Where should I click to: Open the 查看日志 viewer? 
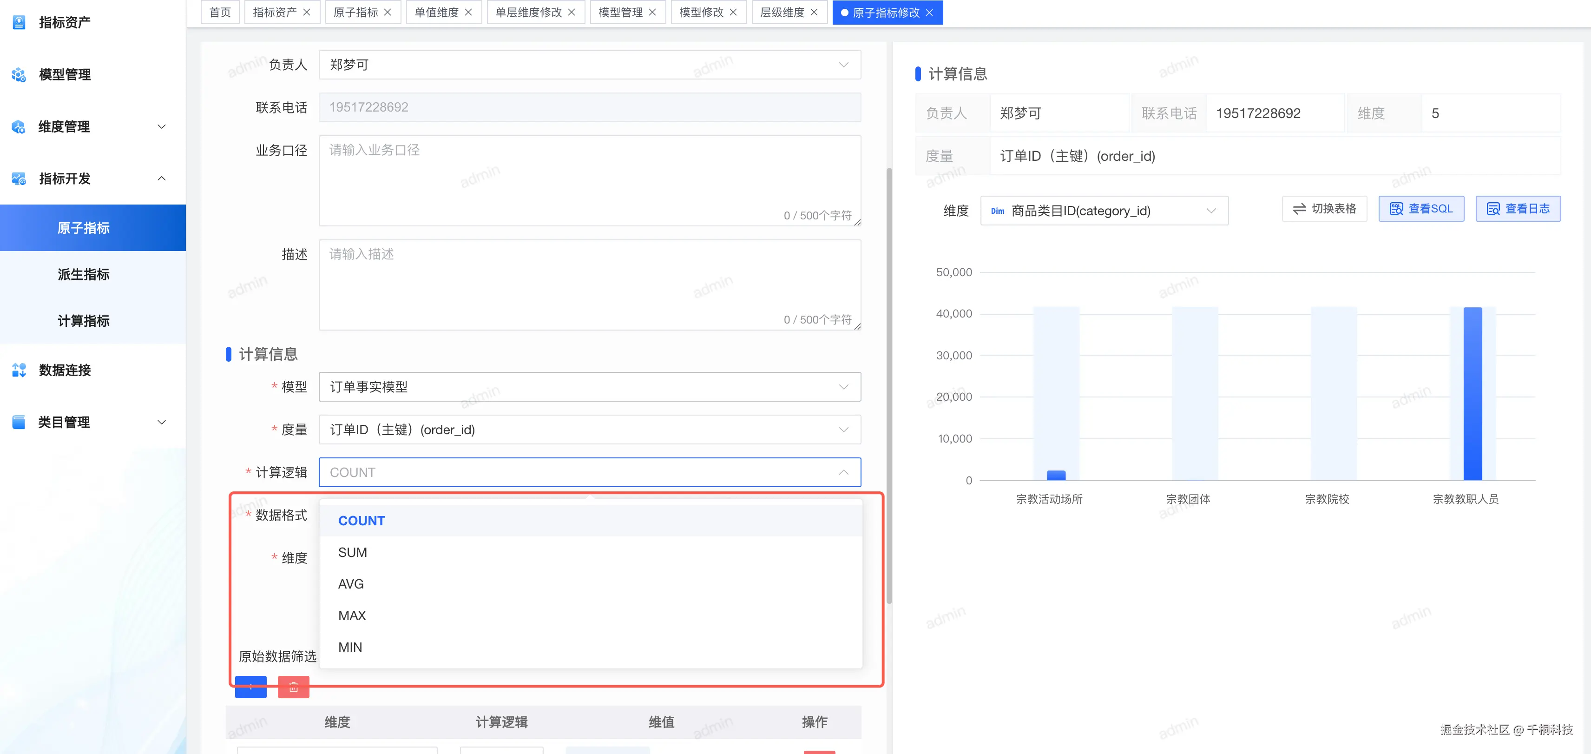pyautogui.click(x=1518, y=208)
